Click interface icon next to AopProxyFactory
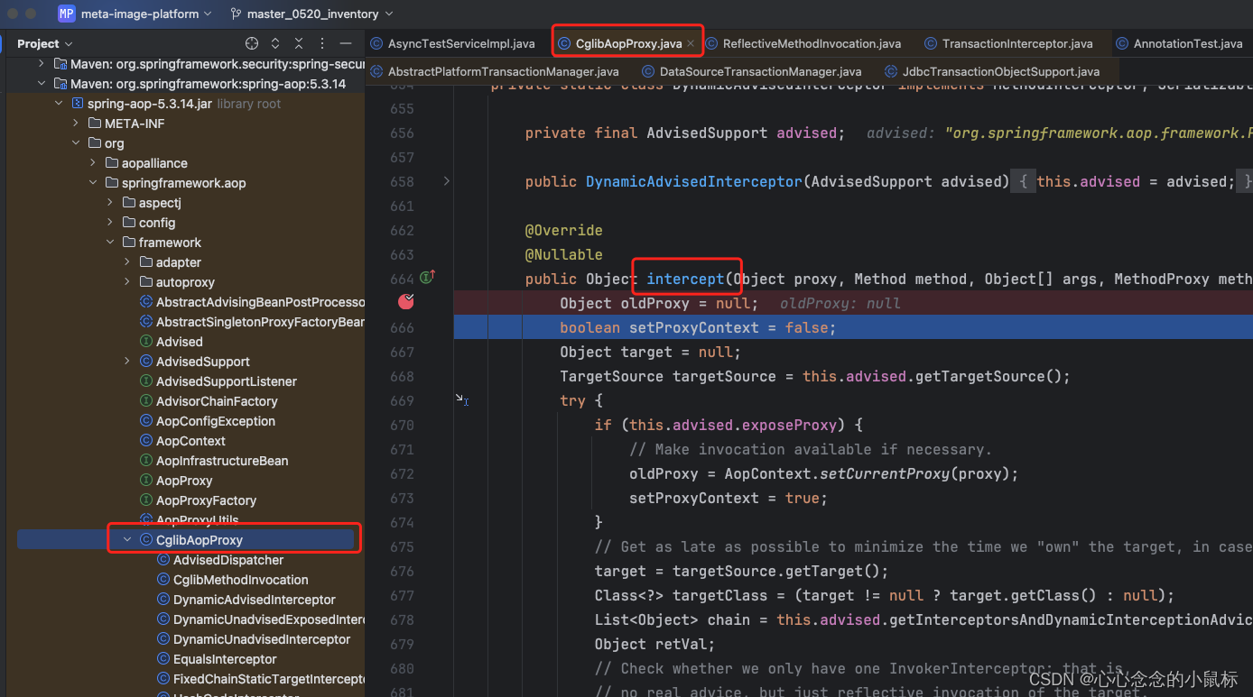Viewport: 1253px width, 697px height. pyautogui.click(x=146, y=500)
